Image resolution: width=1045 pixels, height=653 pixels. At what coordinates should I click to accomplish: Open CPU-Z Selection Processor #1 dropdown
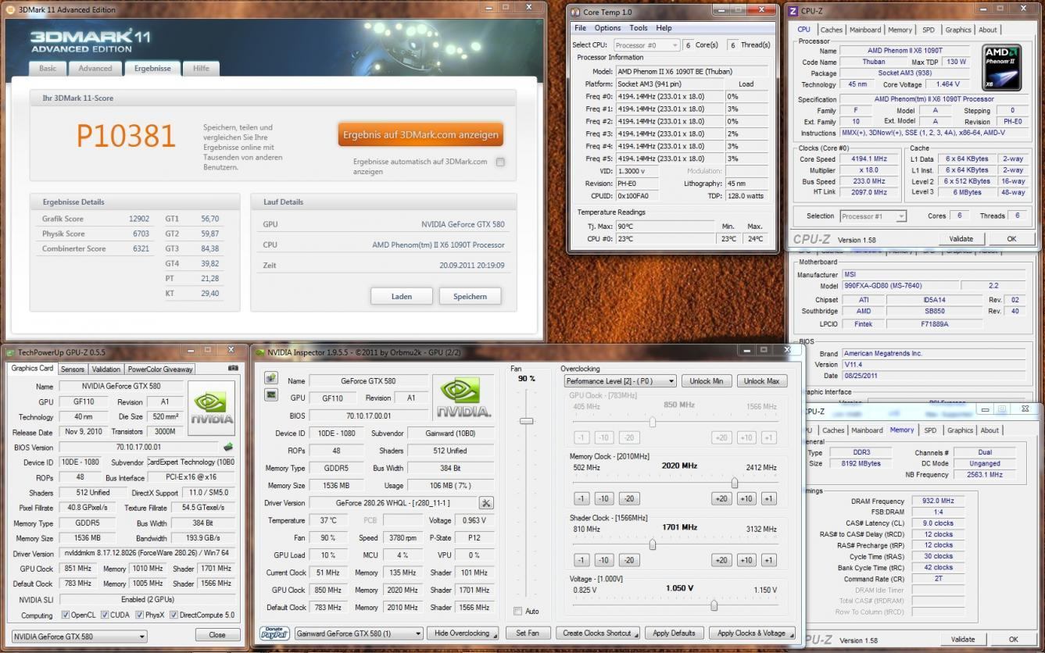873,216
